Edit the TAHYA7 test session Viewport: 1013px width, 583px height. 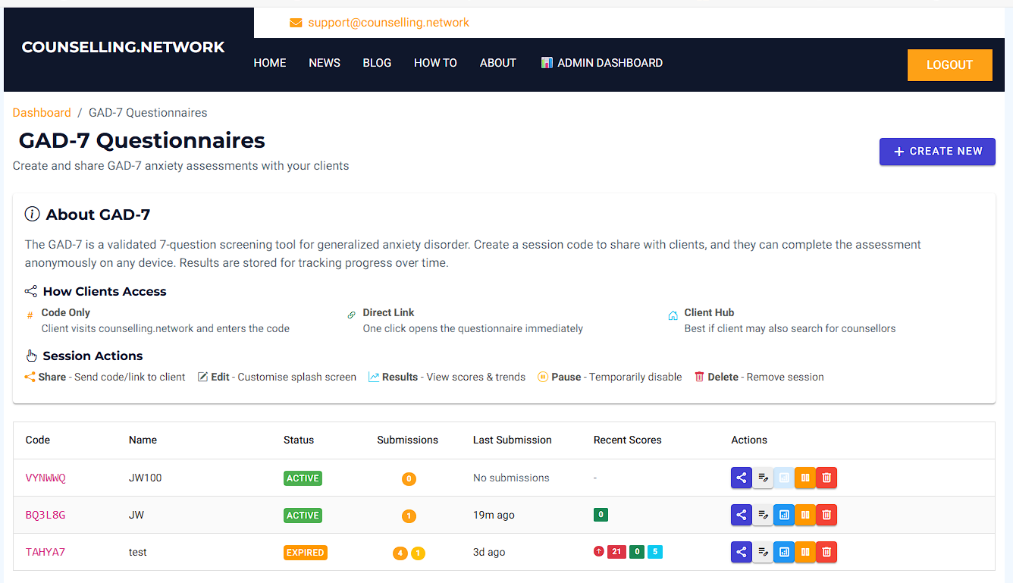(x=763, y=552)
